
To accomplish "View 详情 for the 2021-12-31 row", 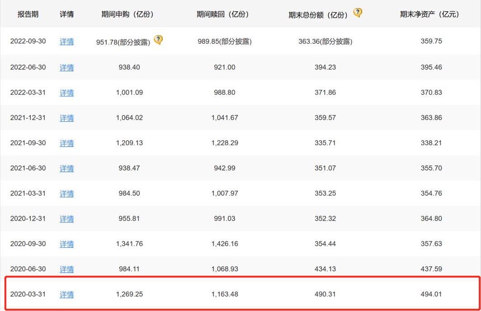I will [x=66, y=118].
